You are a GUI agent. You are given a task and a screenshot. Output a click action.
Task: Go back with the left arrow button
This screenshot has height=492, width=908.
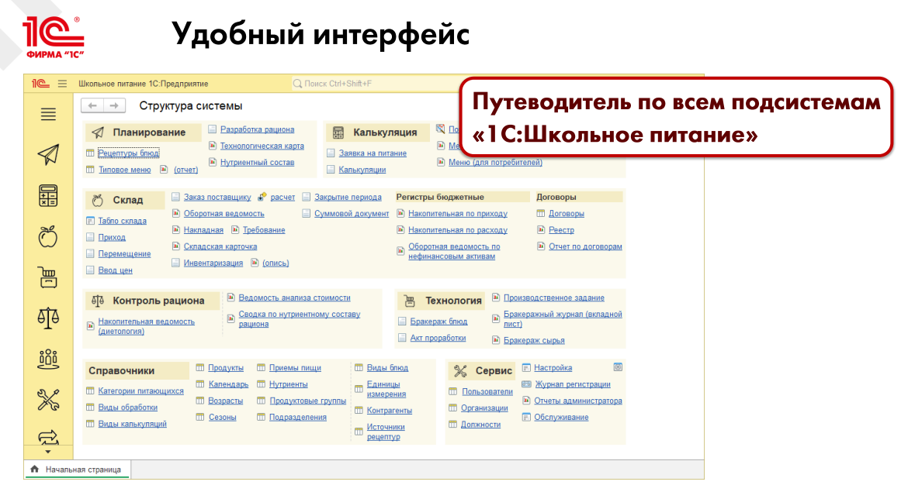pyautogui.click(x=92, y=105)
